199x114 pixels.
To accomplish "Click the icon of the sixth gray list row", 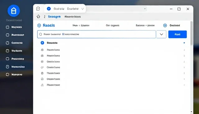I will (x=42, y=79).
